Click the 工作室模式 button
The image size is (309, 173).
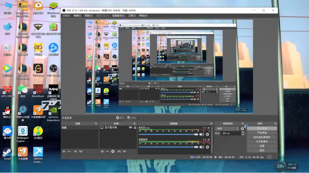(262, 141)
